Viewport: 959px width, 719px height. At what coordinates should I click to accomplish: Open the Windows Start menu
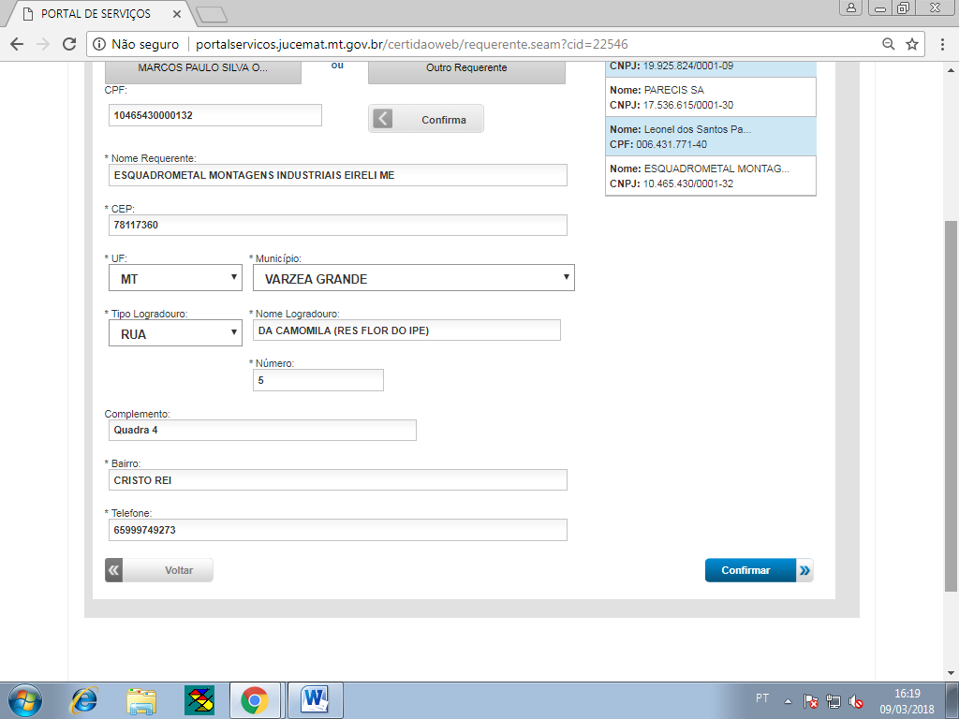[25, 700]
